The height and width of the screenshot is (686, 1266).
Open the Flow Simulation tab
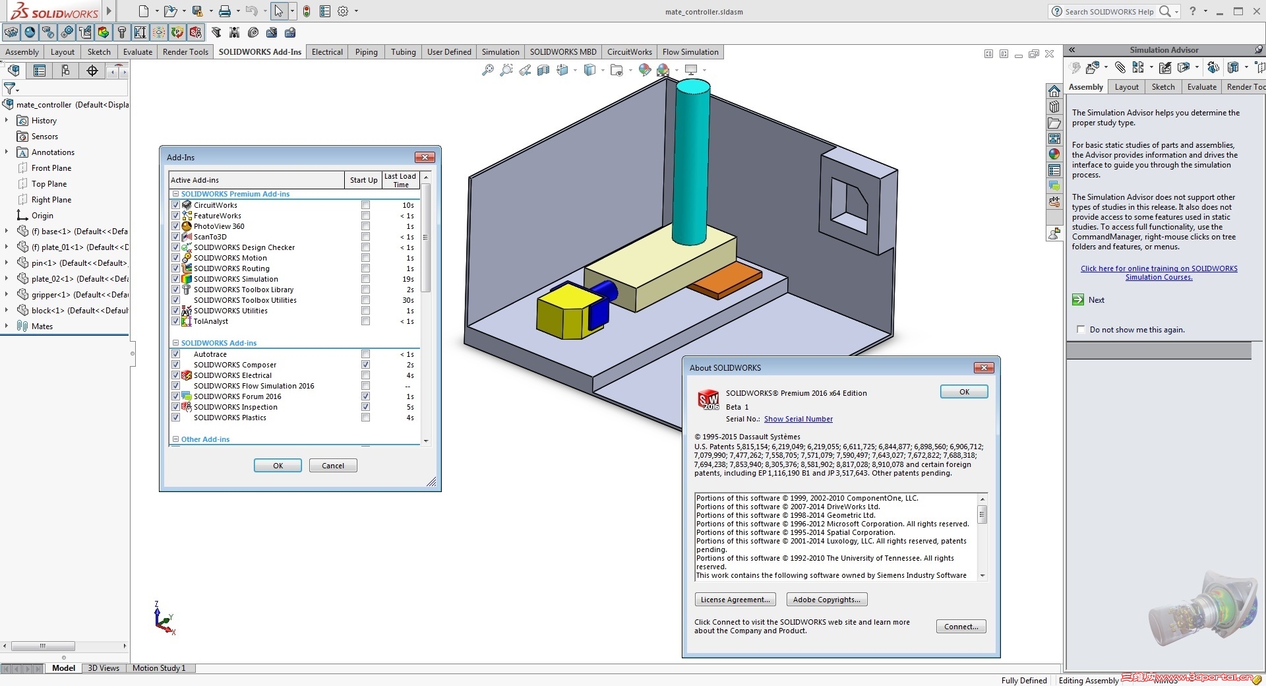pos(690,52)
